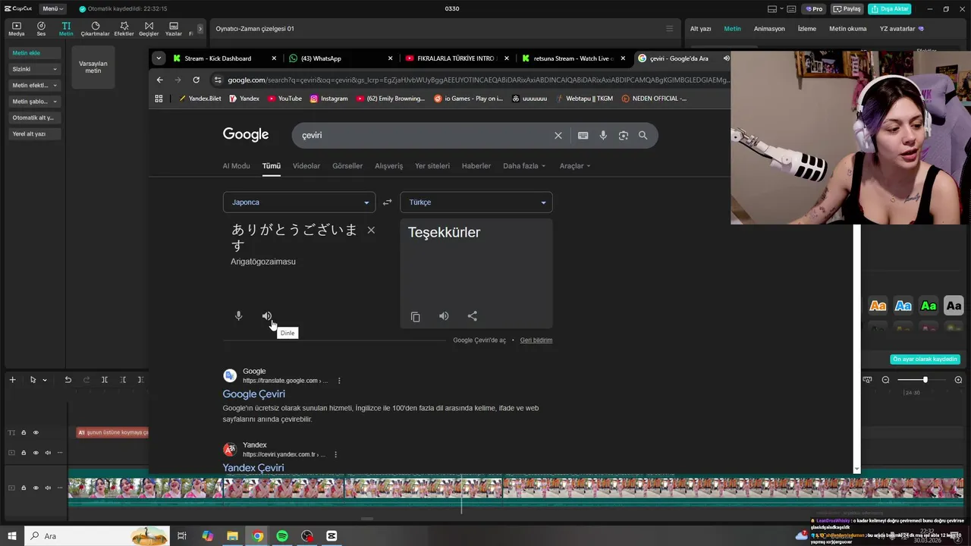Open Chrome tab search chevron

tap(159, 58)
